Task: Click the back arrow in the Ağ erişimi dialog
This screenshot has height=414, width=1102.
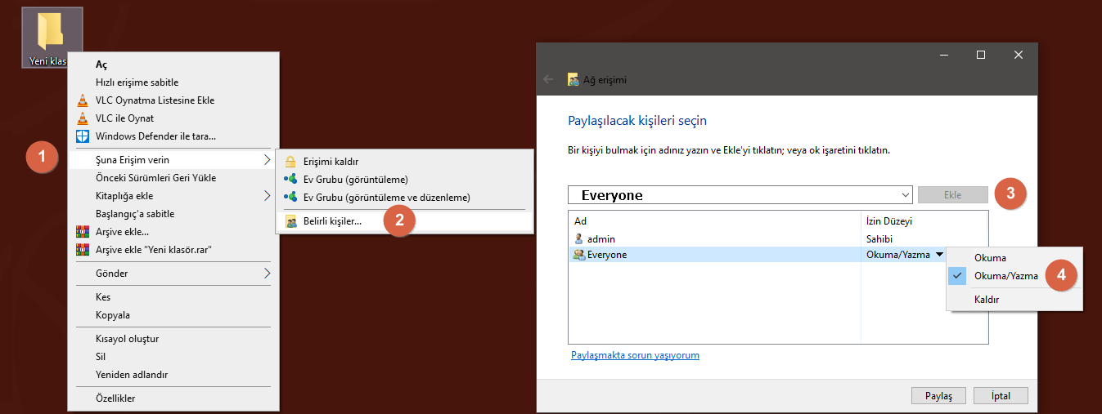Action: [549, 80]
